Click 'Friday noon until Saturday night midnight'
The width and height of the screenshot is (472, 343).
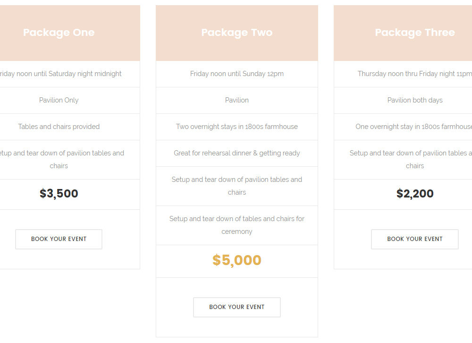[x=60, y=74]
